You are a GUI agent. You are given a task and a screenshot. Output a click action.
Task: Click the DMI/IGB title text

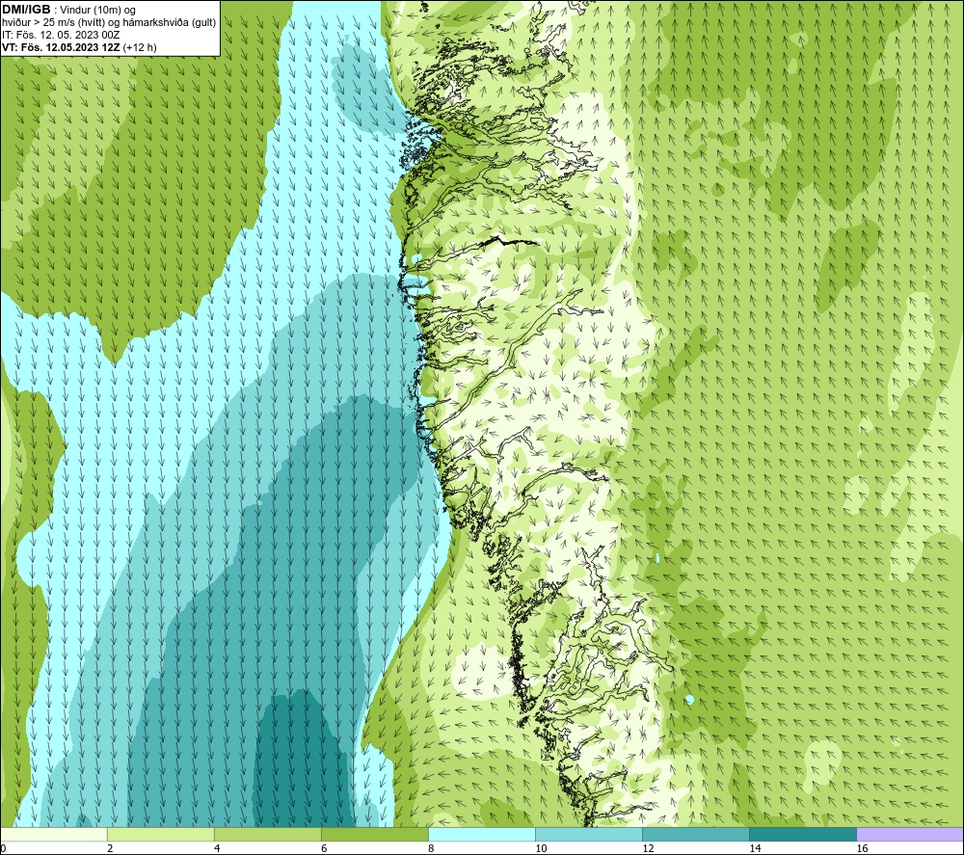(26, 10)
